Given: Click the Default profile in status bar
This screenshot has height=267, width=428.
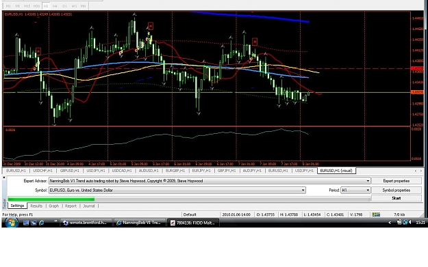Looking at the screenshot, I should [x=190, y=214].
